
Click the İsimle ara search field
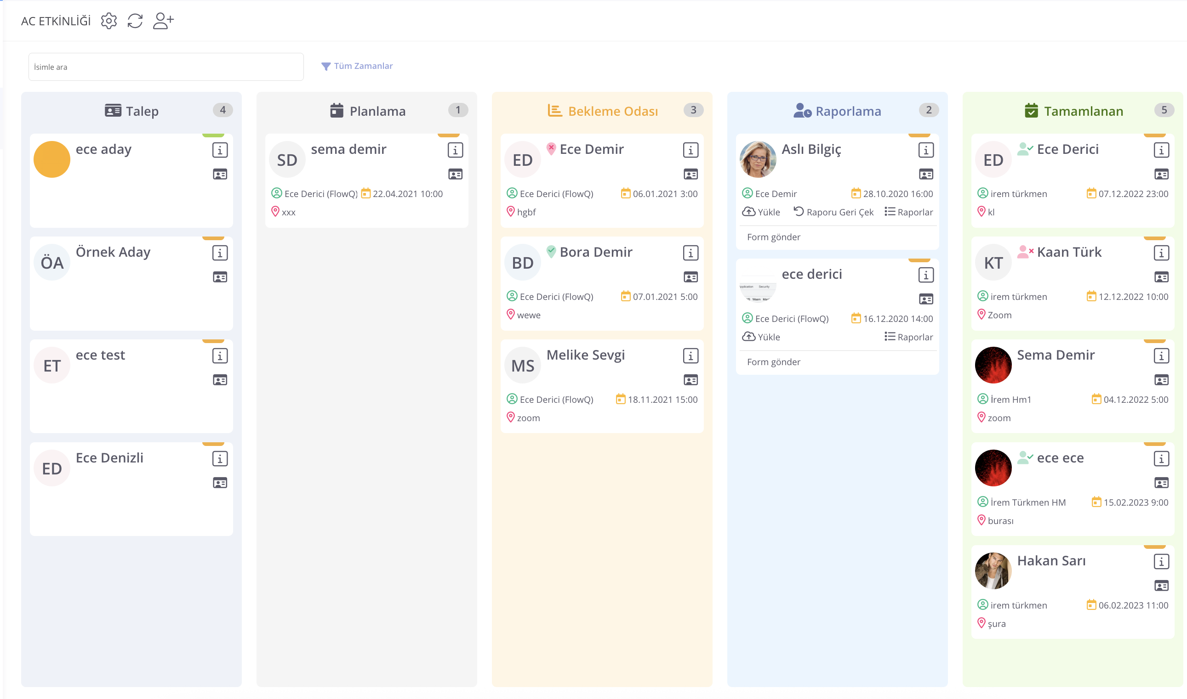(166, 67)
